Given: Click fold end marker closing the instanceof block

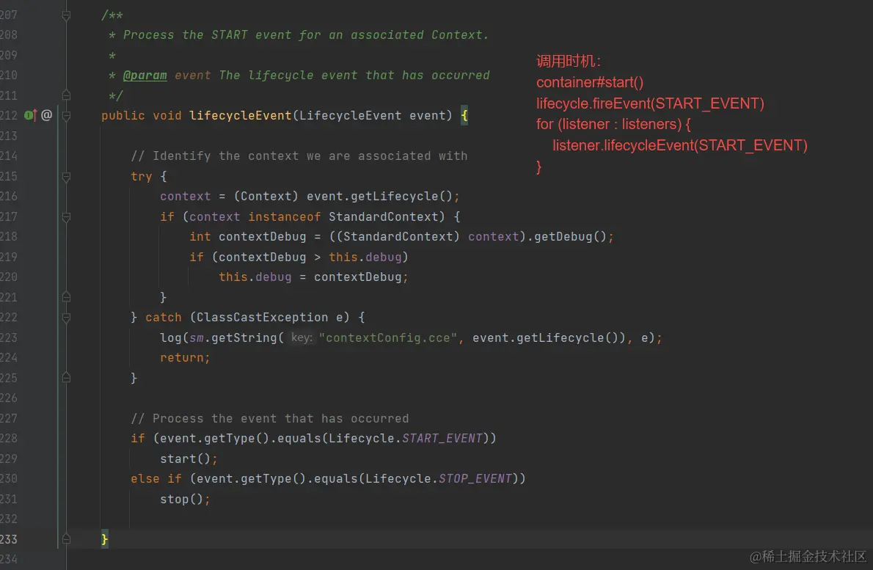Looking at the screenshot, I should pyautogui.click(x=66, y=297).
